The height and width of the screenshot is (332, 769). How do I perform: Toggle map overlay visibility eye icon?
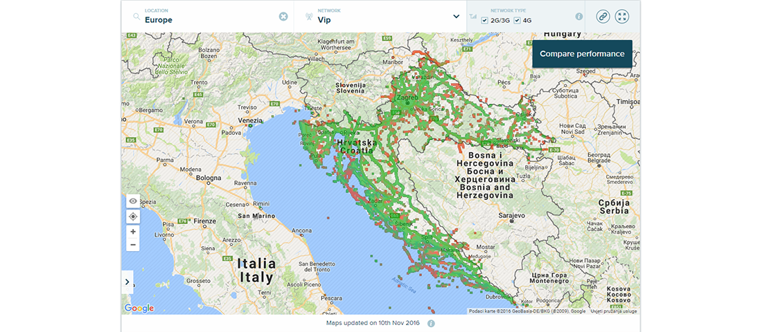[x=133, y=201]
